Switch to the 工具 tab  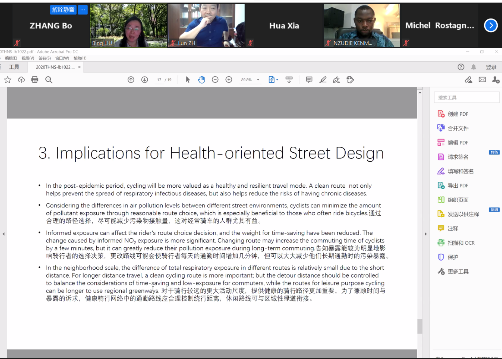tap(14, 67)
